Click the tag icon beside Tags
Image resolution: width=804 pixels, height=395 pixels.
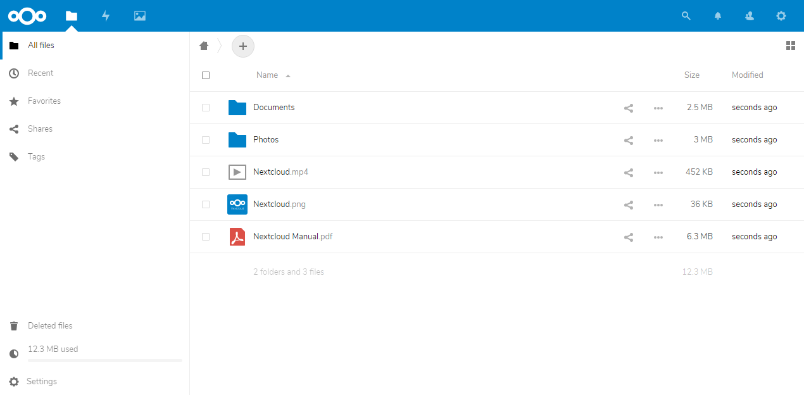coord(14,157)
